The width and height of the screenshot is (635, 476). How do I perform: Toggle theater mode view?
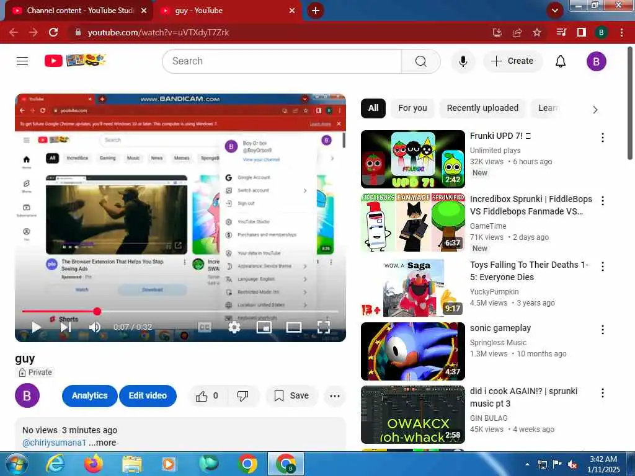(x=293, y=327)
